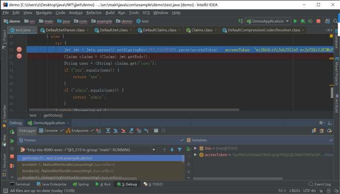Hide the Debug tool window

[330, 123]
